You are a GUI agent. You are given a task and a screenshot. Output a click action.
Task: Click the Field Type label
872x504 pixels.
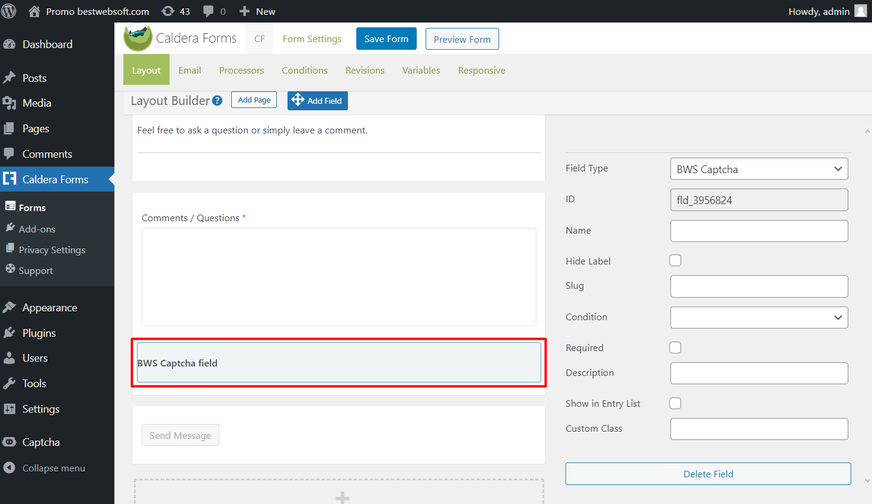click(x=587, y=168)
